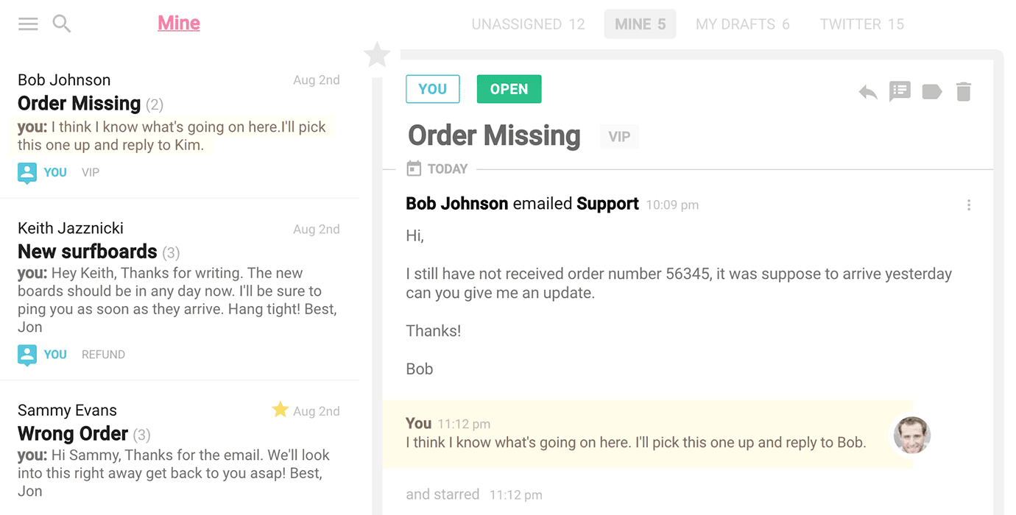Open the MY DRAFTS tab
Screen dimensions: 1016x515
coord(742,24)
